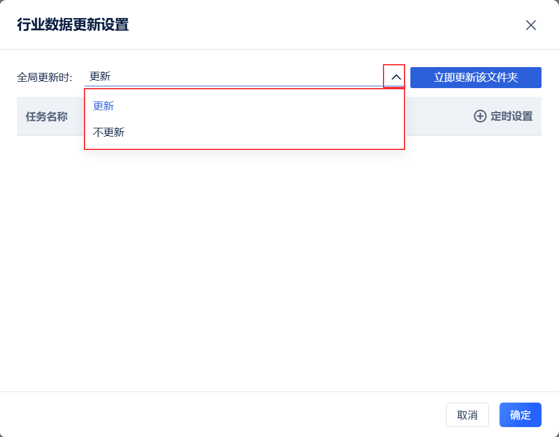Choose the 不更新 option in the list
This screenshot has width=559, height=437.
[109, 132]
